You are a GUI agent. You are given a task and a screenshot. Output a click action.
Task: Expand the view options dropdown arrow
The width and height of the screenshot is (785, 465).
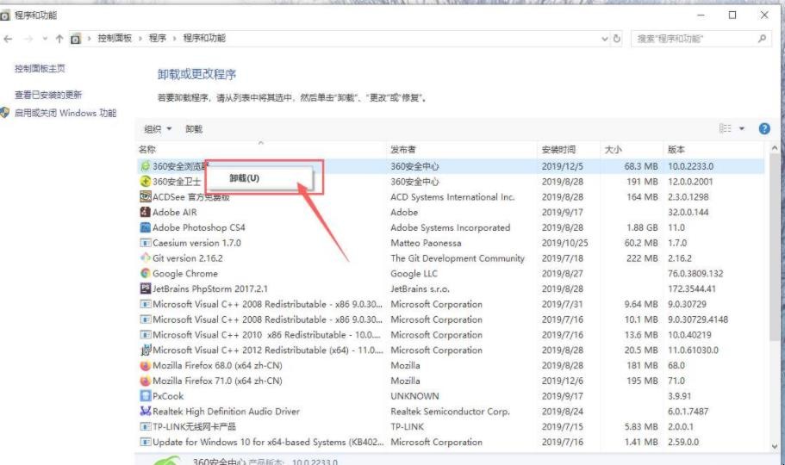tap(742, 128)
